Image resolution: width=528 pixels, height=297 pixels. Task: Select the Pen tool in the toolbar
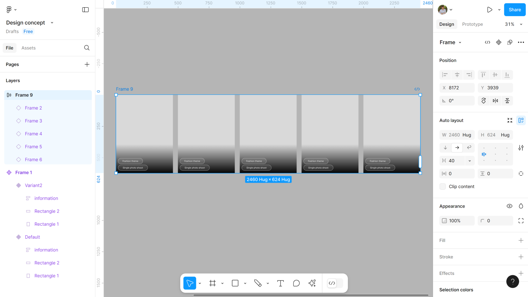258,283
